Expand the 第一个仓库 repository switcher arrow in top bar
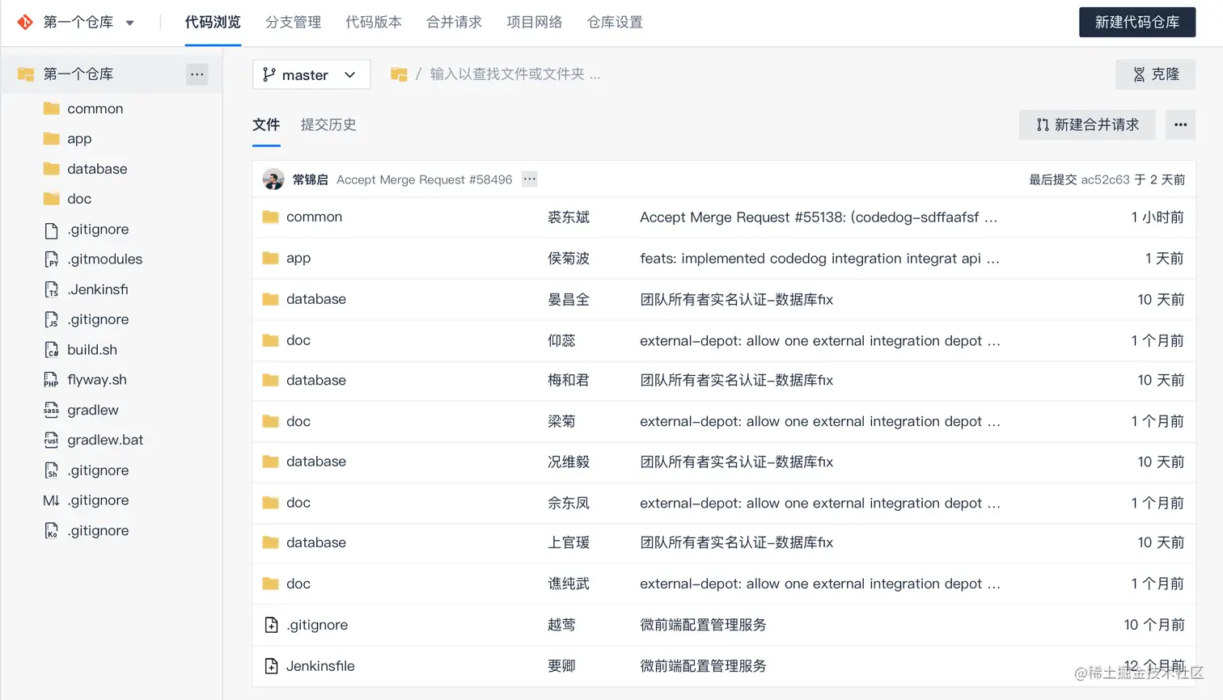 click(129, 23)
